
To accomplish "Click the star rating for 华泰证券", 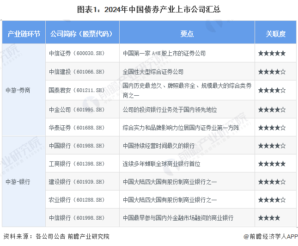I will tap(272, 128).
